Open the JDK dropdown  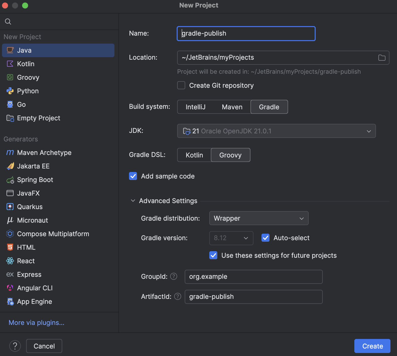click(x=276, y=131)
